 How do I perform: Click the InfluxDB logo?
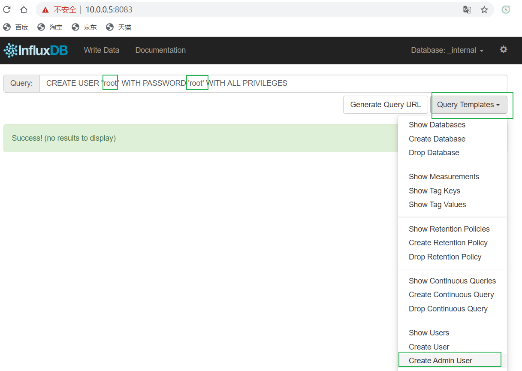(36, 50)
